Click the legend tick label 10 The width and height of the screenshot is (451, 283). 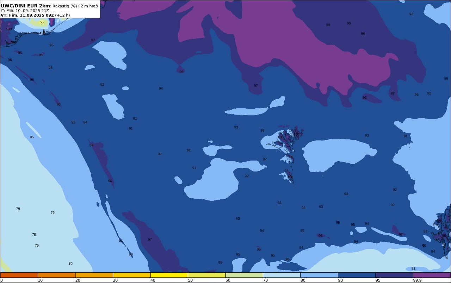pos(40,280)
